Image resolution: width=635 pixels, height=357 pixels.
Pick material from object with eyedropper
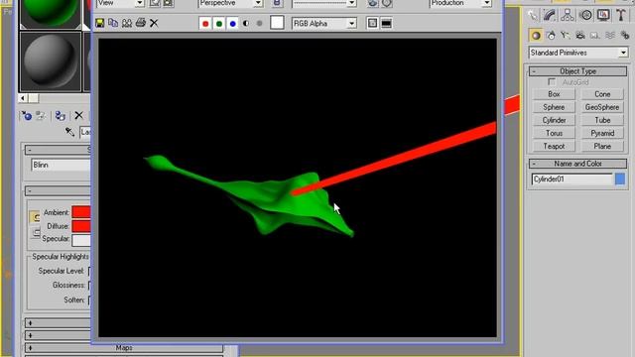click(x=69, y=132)
